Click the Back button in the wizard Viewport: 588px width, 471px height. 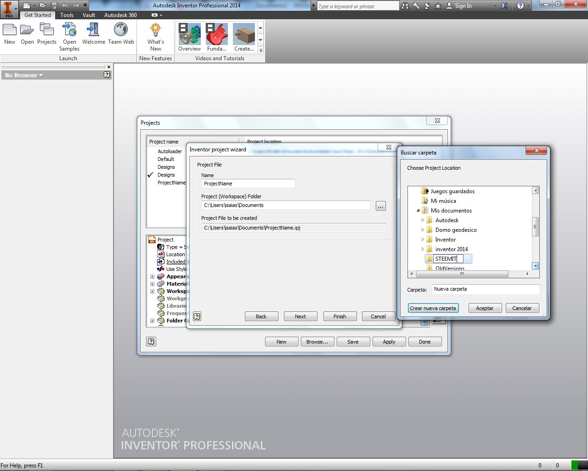[x=261, y=316]
